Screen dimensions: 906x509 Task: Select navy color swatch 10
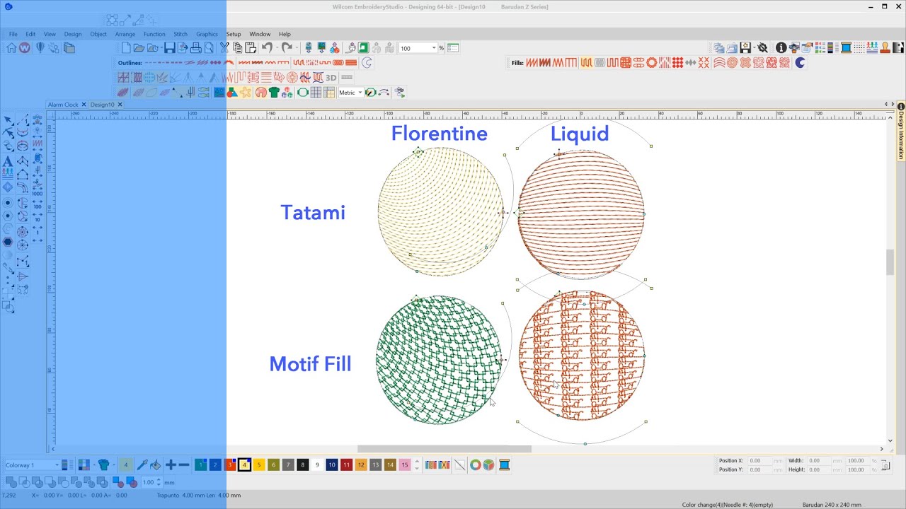click(332, 464)
